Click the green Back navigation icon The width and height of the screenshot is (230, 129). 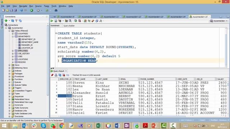pos(32,10)
